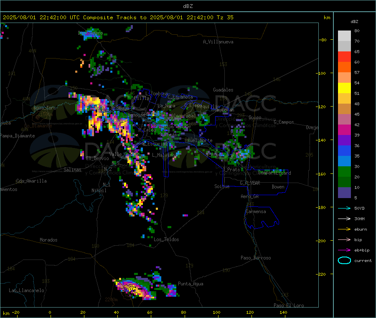
Task: Click the 'La_Nora' map label
Action: (166, 106)
